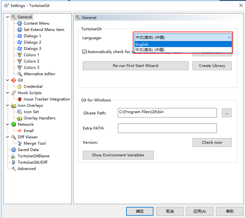Click the Icon Set icon

pos(20,112)
